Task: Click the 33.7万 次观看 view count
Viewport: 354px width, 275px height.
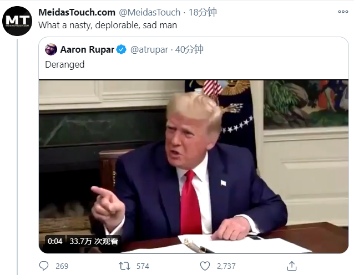Action: pos(94,241)
